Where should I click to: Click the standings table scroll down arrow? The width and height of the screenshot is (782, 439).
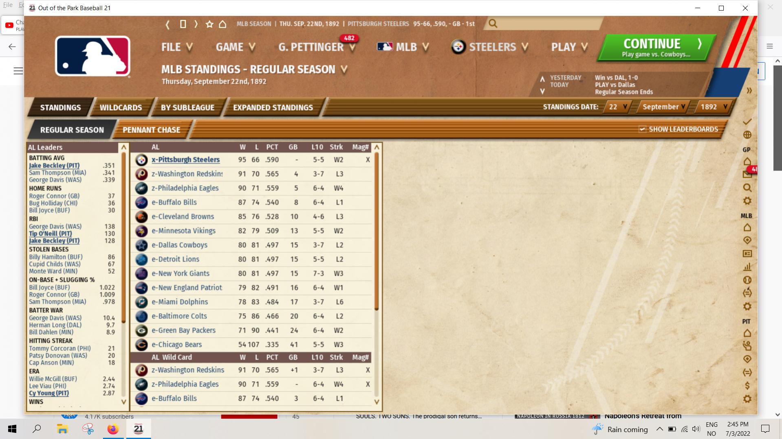[377, 402]
